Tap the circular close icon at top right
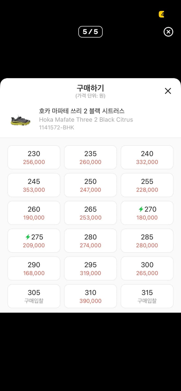181x391 pixels. coord(168,32)
